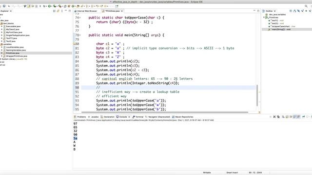Click Clear Console icon

pos(283,117)
